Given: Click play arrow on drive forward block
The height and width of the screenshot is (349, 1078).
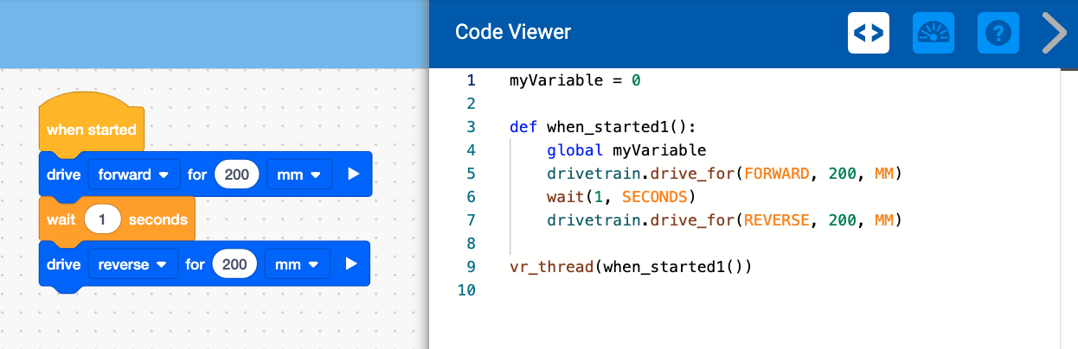Looking at the screenshot, I should [353, 174].
